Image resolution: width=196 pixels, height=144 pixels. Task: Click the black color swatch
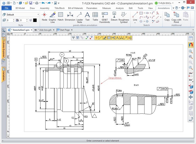click(35, 20)
